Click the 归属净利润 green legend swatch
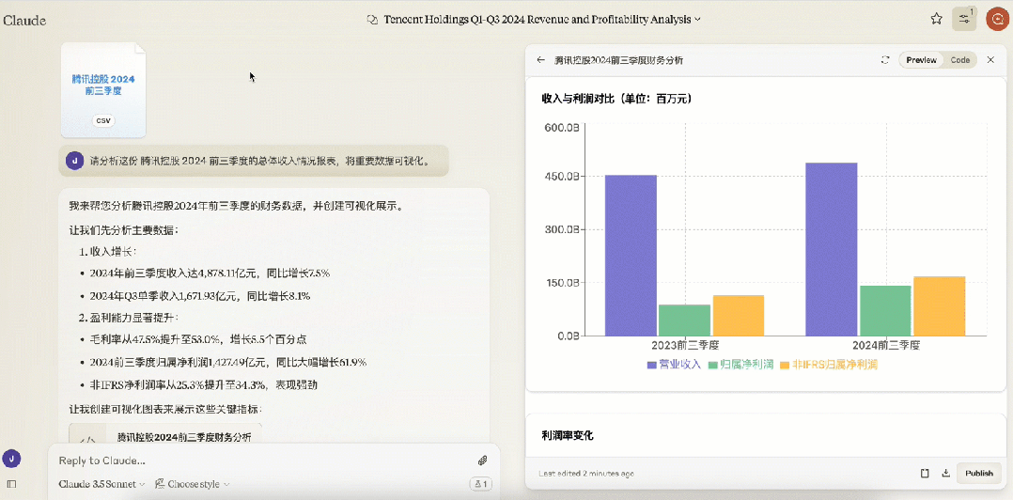Image resolution: width=1013 pixels, height=500 pixels. (713, 365)
